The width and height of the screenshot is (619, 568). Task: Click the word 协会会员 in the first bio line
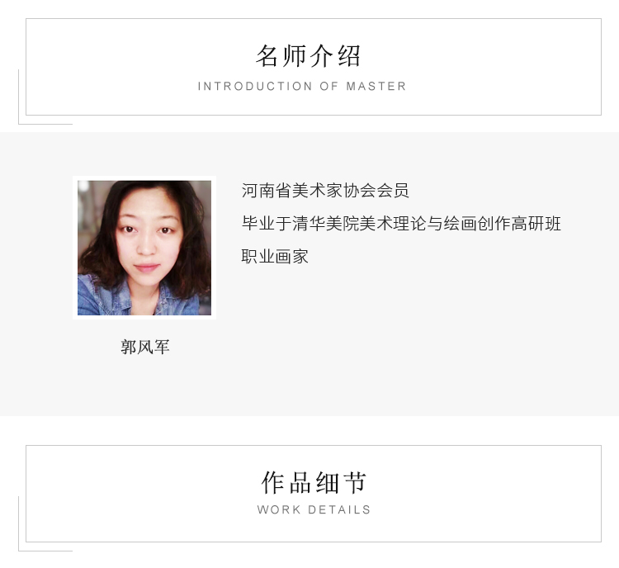(376, 191)
